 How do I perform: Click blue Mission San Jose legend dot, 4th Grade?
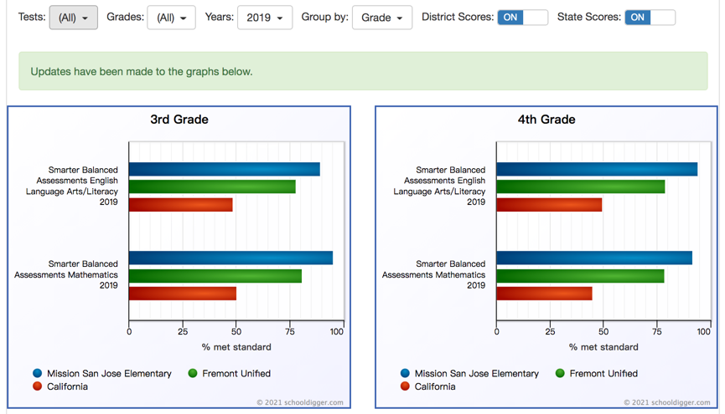(406, 374)
